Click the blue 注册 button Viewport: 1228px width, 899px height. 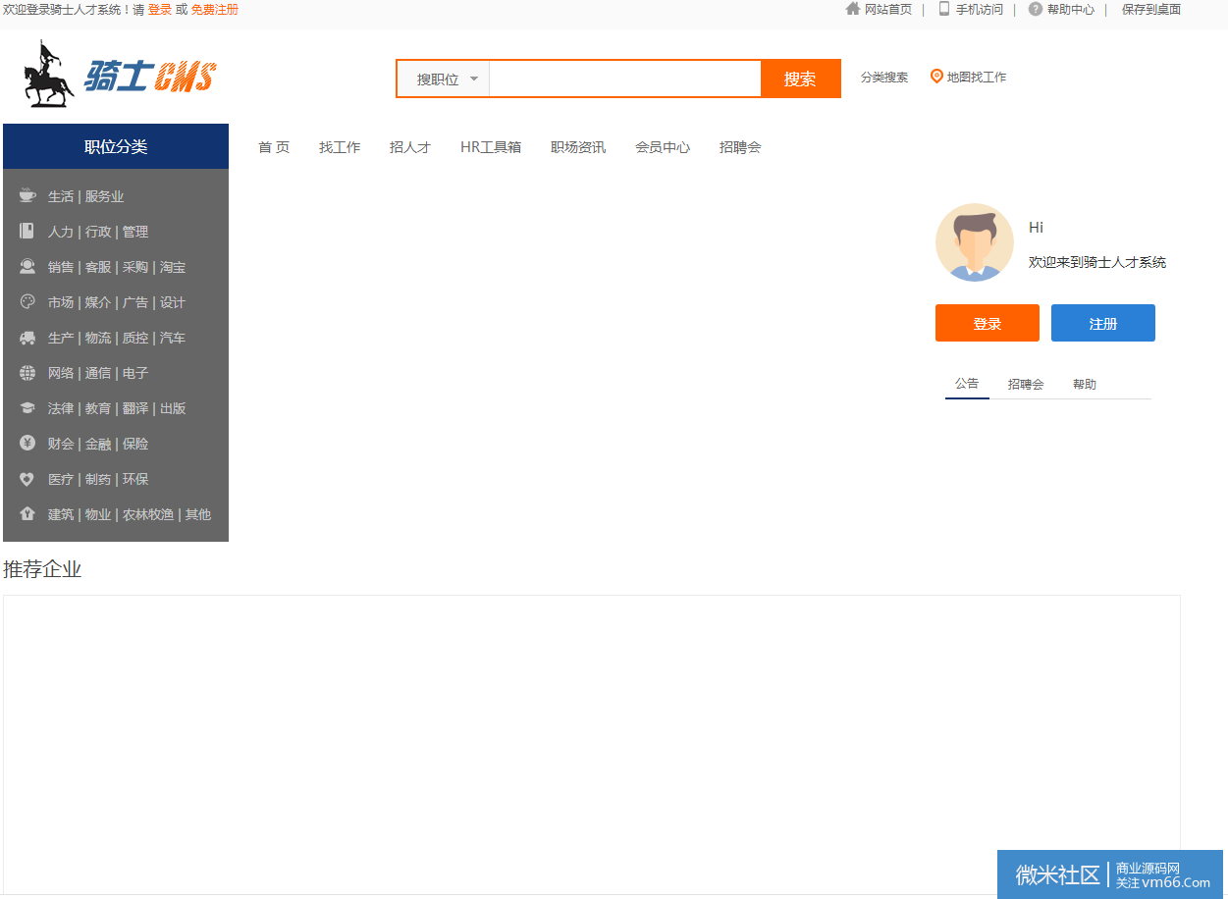1103,323
